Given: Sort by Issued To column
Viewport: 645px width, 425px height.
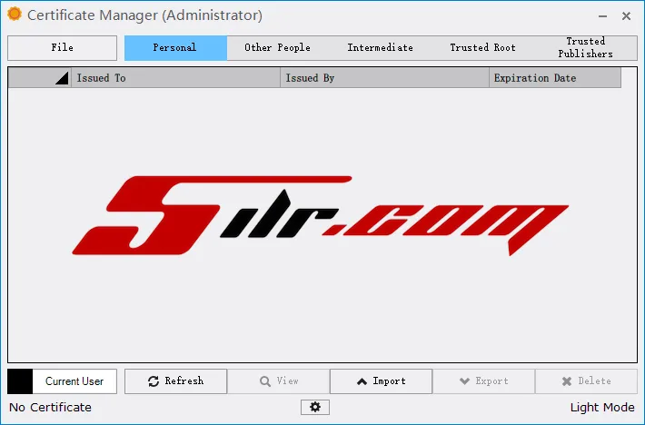Looking at the screenshot, I should point(175,78).
